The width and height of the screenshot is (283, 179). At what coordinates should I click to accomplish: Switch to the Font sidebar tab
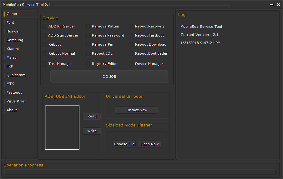click(x=20, y=22)
